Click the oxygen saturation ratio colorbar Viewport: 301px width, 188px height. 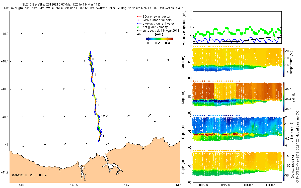coord(284,166)
